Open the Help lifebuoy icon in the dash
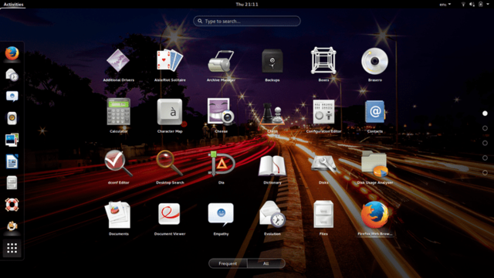Screen dimensions: 494x278 click(12, 205)
